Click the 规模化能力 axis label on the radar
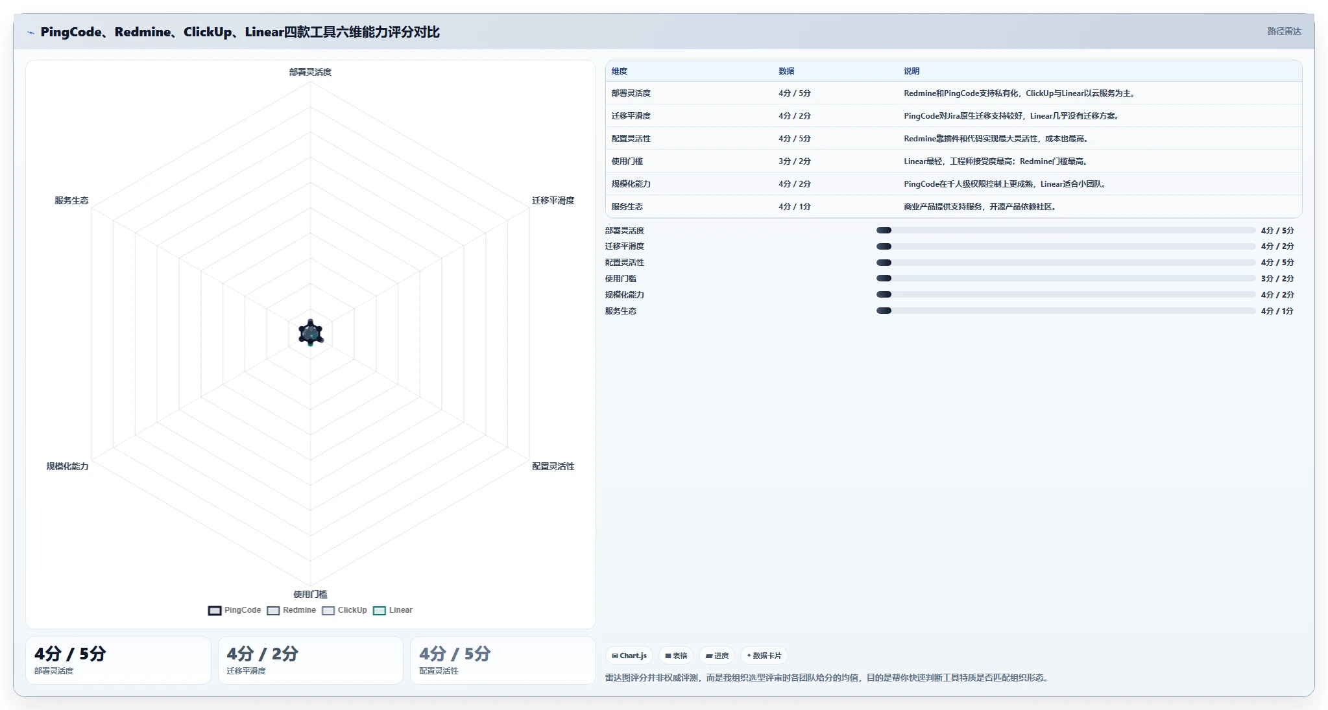1328x710 pixels. (x=67, y=466)
